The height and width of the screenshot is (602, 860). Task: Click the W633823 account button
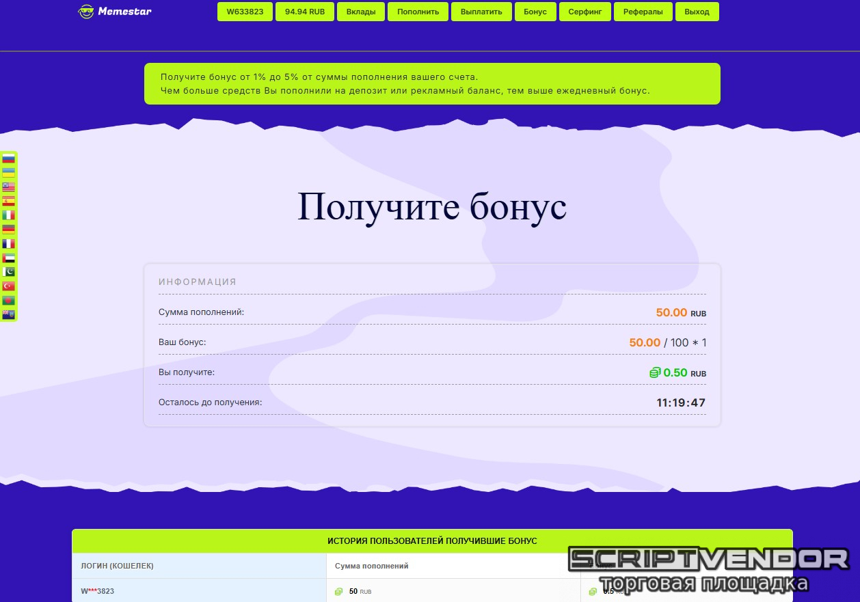[245, 12]
